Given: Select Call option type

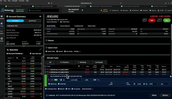Looking at the screenshot, I should (95, 80).
